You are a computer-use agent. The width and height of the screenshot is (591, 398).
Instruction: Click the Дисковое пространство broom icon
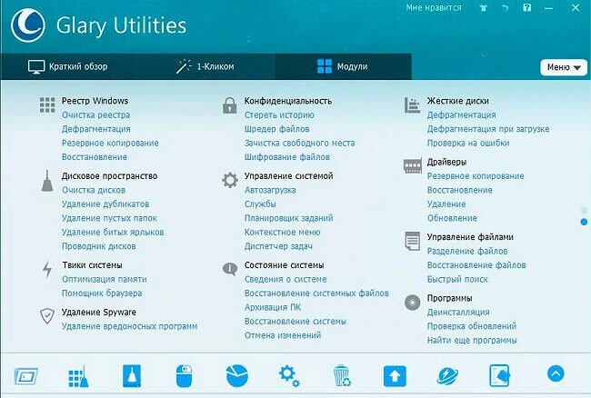47,181
